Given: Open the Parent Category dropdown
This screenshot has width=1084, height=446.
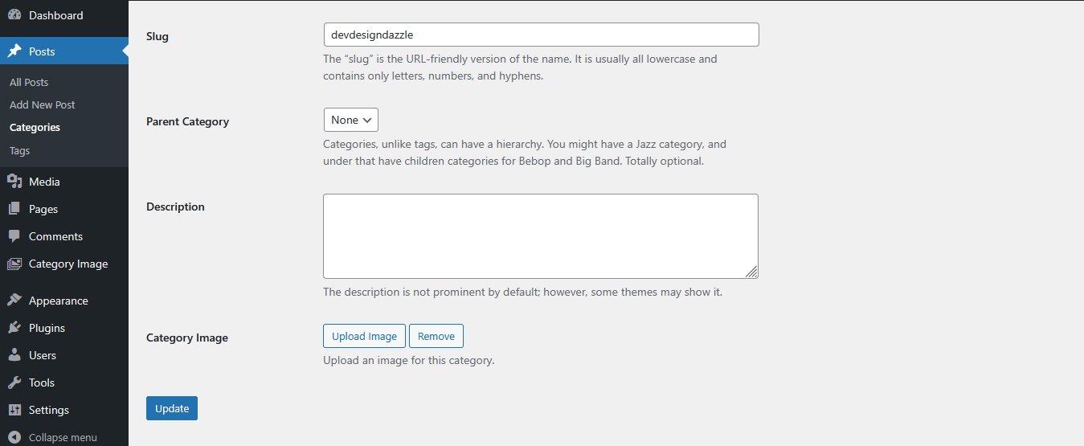Looking at the screenshot, I should pos(350,120).
